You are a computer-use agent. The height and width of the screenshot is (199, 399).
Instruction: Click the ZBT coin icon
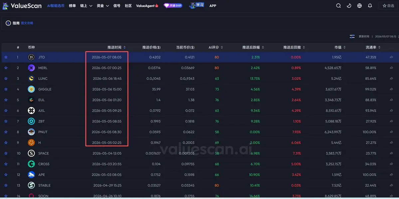click(31, 121)
